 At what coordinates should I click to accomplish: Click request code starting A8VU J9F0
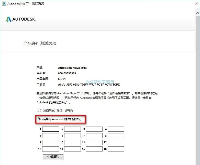[x=89, y=85]
